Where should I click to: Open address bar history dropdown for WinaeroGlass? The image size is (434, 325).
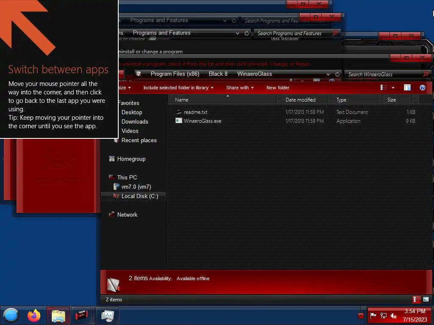(328, 74)
